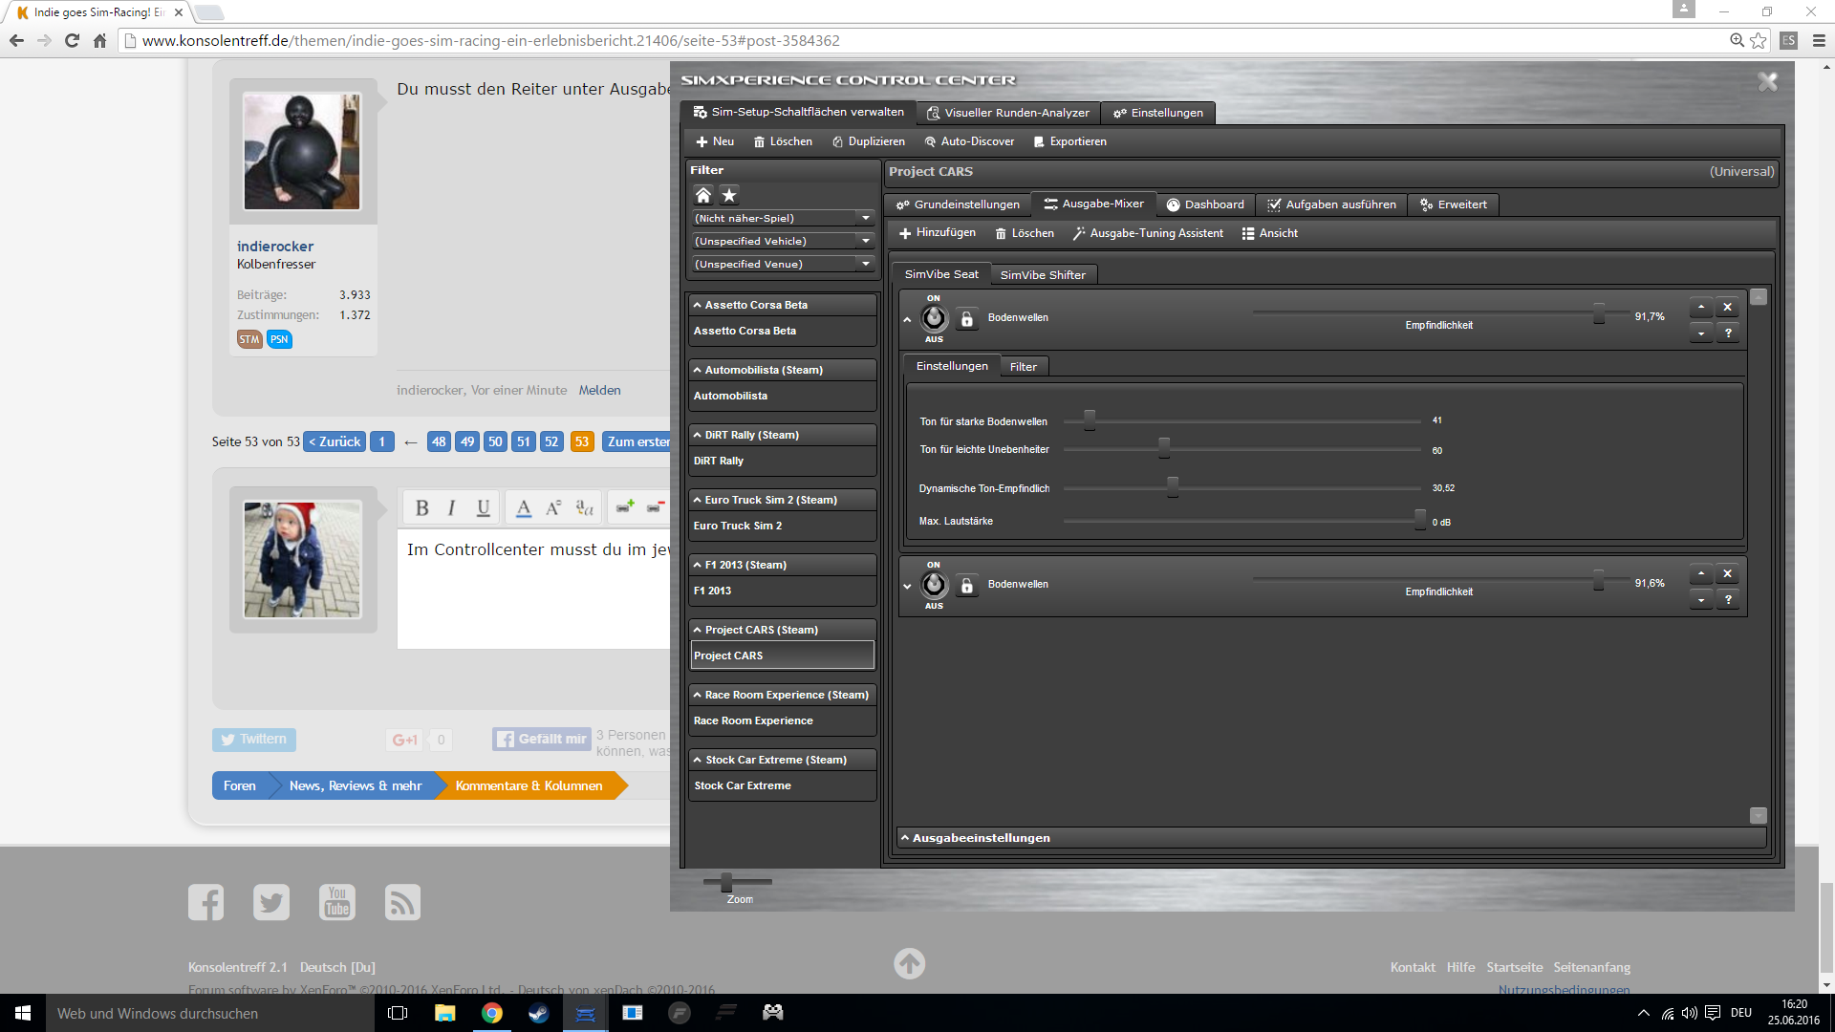Move second Bodenwellen effect down
This screenshot has height=1032, width=1835.
click(1701, 599)
